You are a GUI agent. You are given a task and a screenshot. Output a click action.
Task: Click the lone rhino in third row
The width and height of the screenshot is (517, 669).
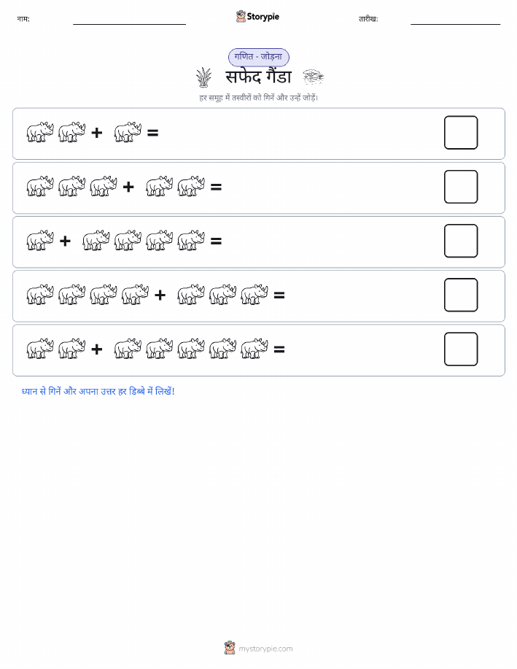click(x=40, y=241)
